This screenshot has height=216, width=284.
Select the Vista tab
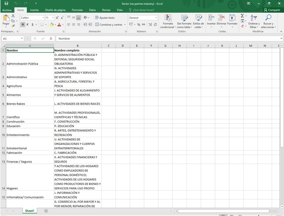[x=120, y=10]
